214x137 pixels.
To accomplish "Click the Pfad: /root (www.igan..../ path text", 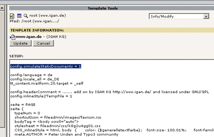I will pyautogui.click(x=34, y=21).
